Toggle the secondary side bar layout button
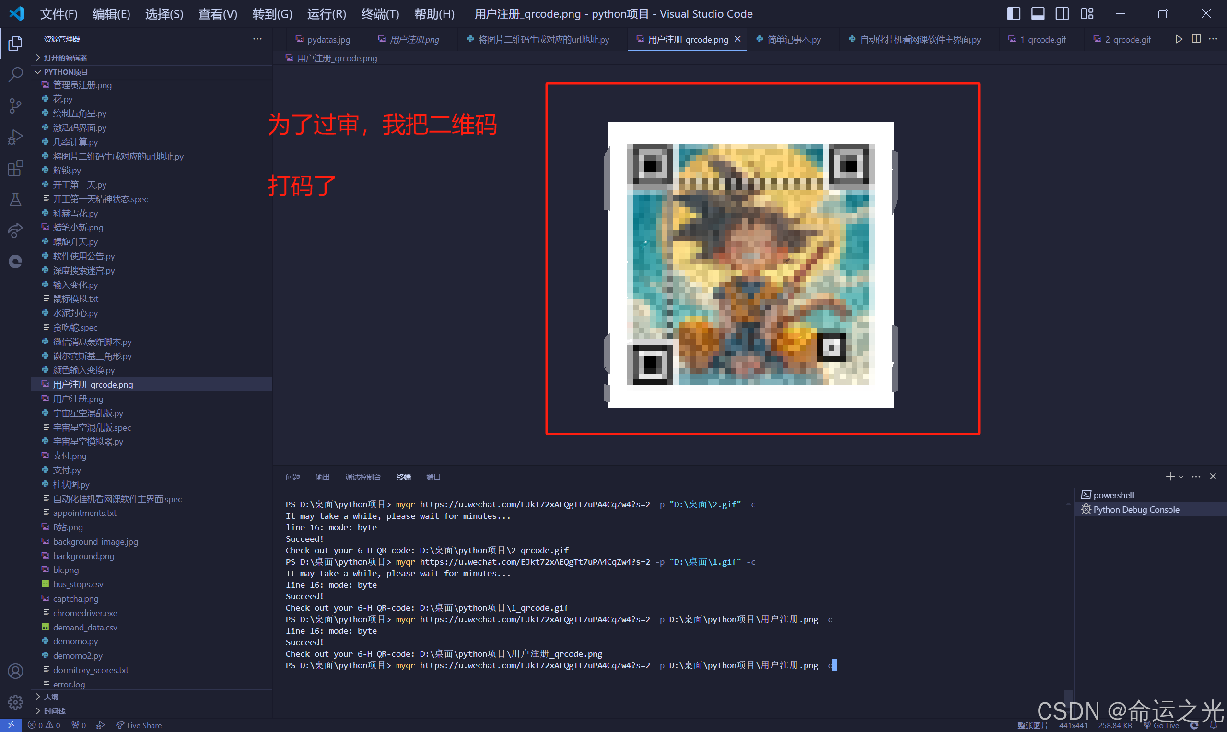The width and height of the screenshot is (1227, 732). 1062,14
